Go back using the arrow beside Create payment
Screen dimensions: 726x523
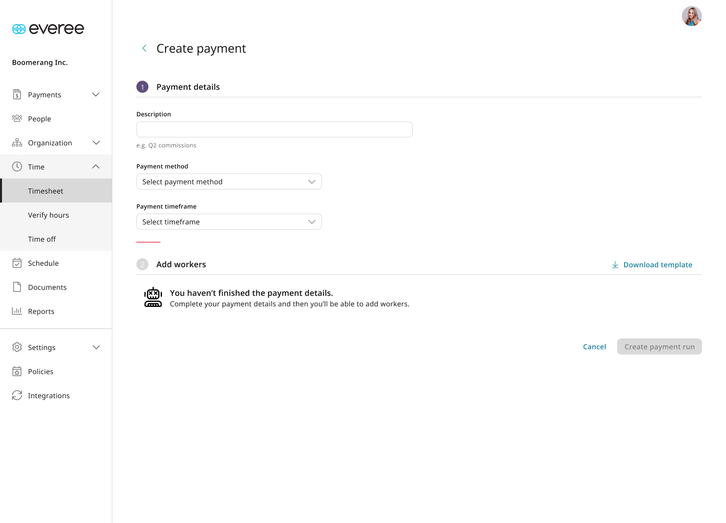[x=144, y=48]
